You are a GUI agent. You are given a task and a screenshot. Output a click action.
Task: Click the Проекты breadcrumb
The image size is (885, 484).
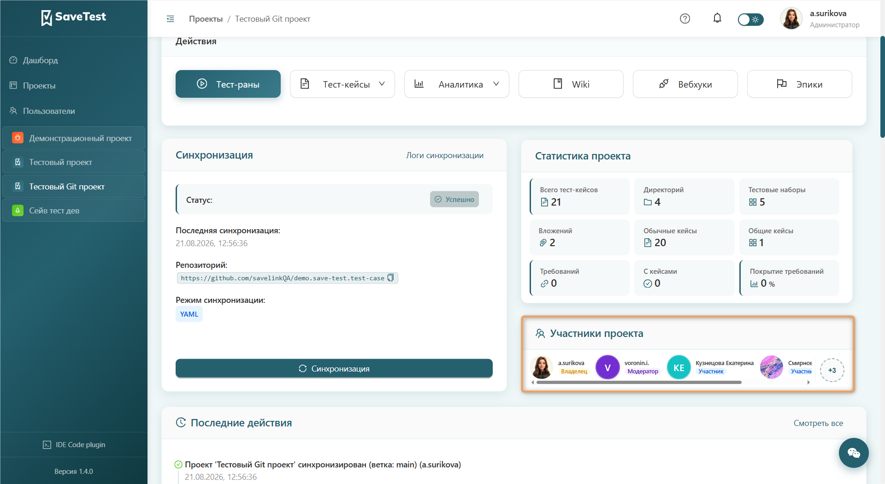[x=206, y=19]
